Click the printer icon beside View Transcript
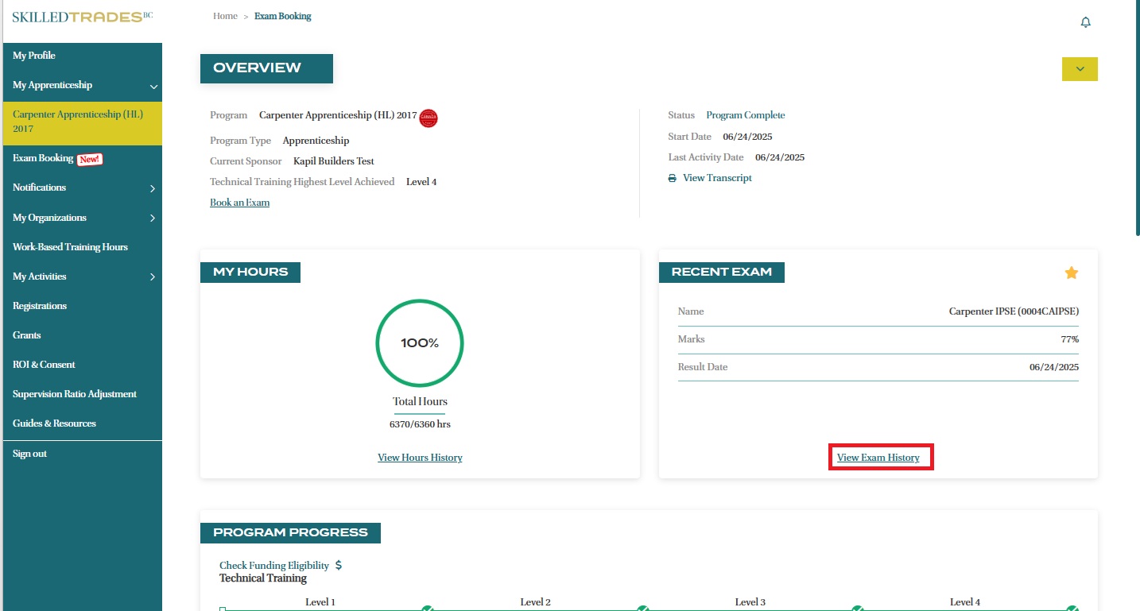 tap(673, 179)
